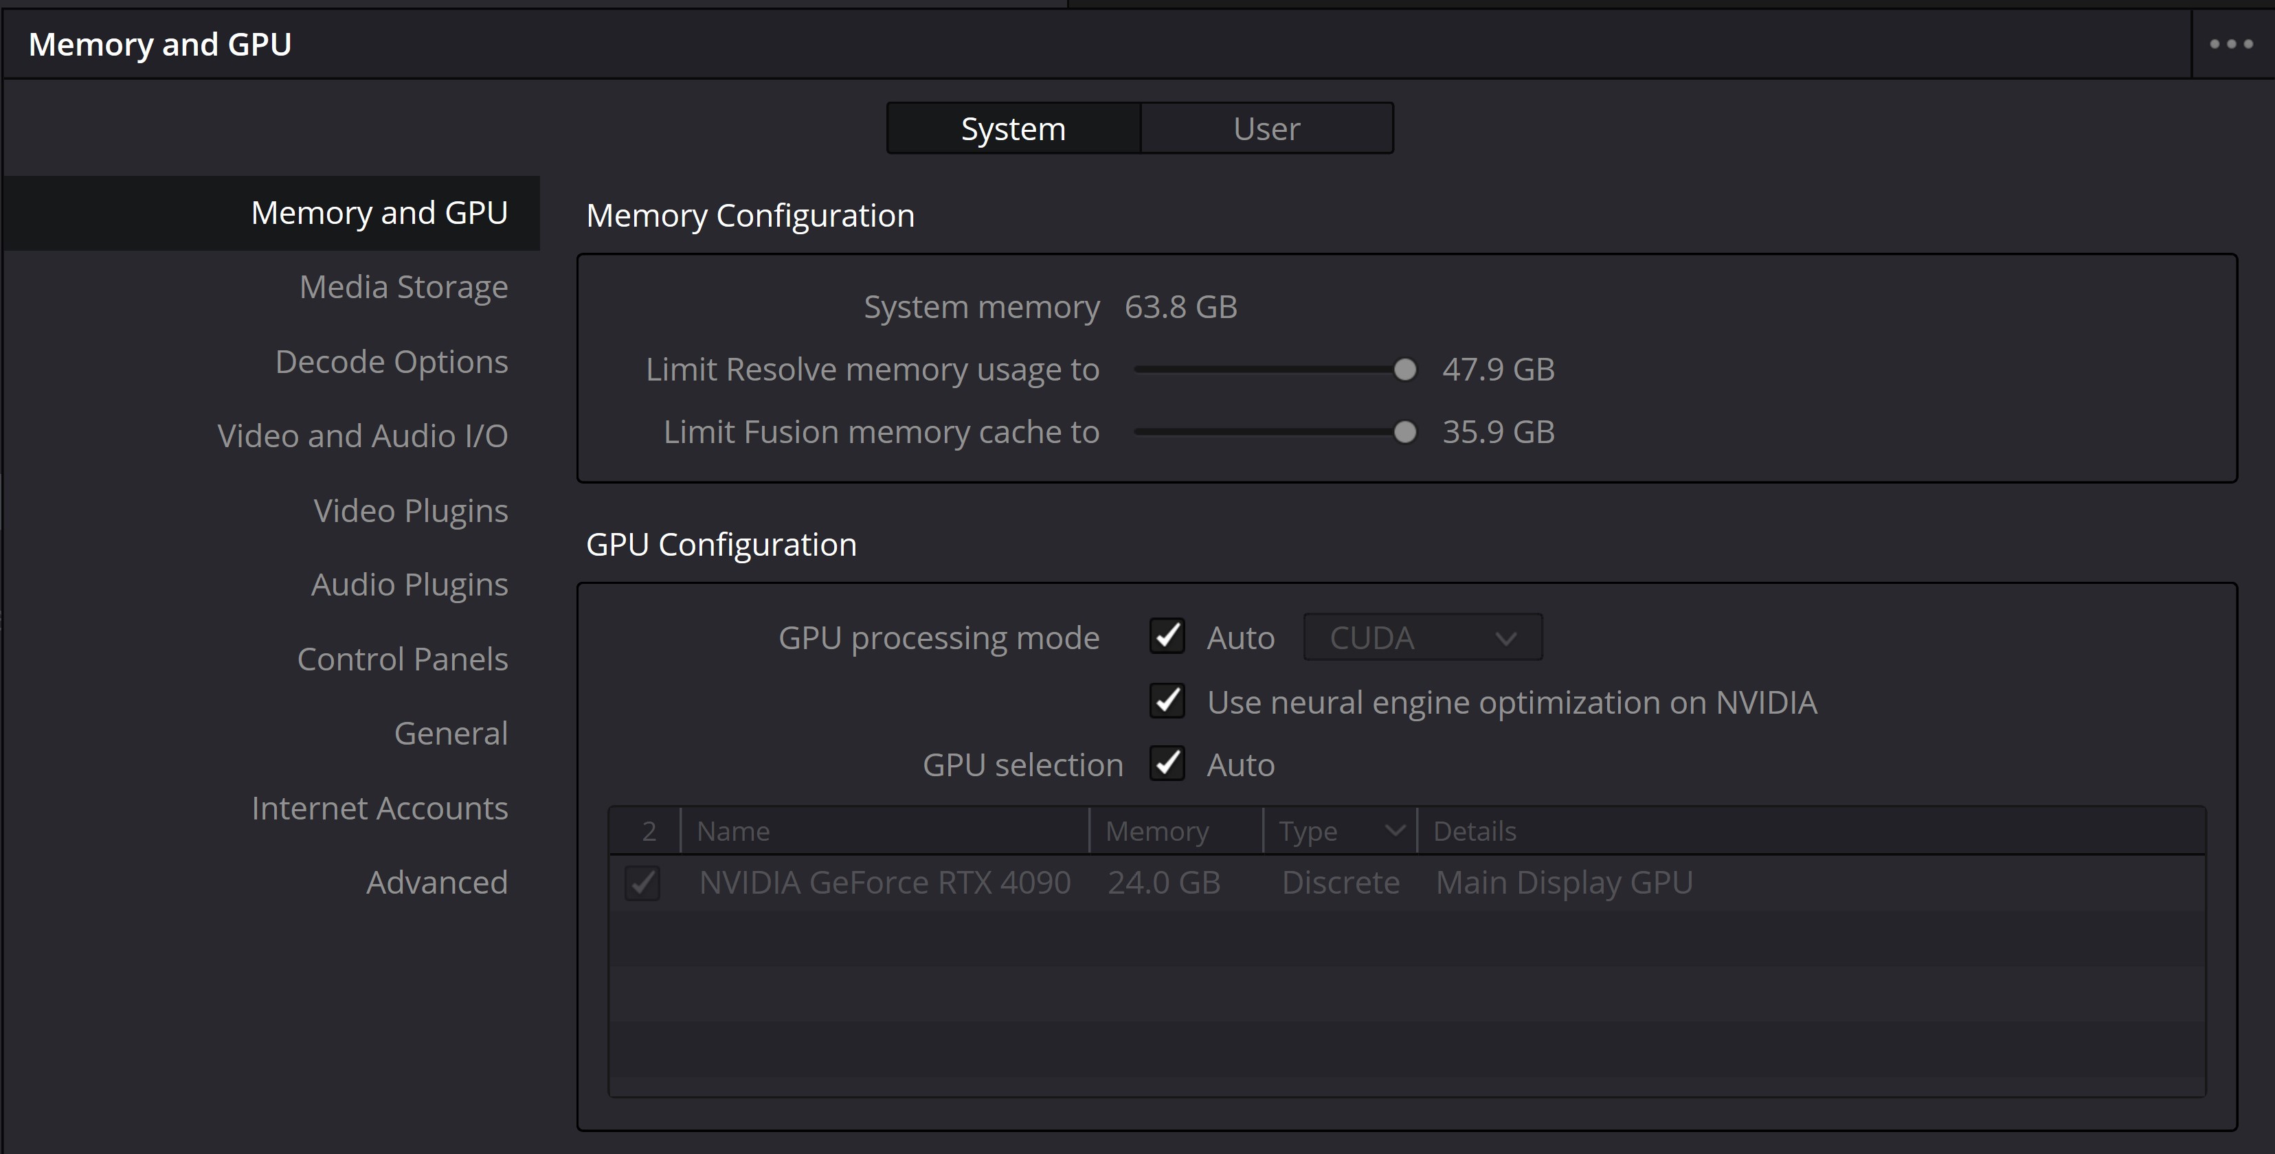Screen dimensions: 2275x1154
Task: Open Decode Options settings
Action: click(x=391, y=362)
